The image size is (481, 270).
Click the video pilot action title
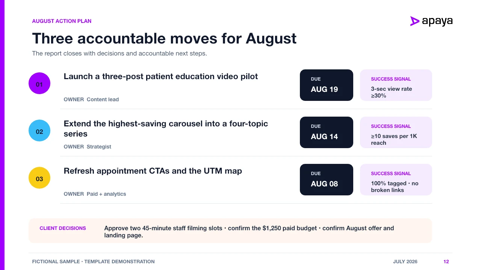[161, 76]
